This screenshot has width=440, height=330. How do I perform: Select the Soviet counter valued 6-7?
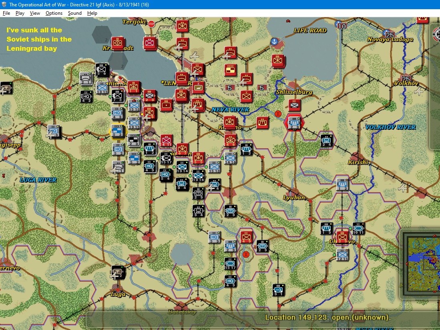(182, 149)
